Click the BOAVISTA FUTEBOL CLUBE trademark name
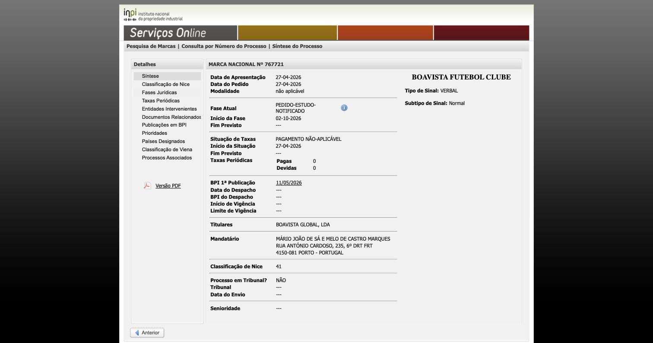653x343 pixels. click(461, 77)
